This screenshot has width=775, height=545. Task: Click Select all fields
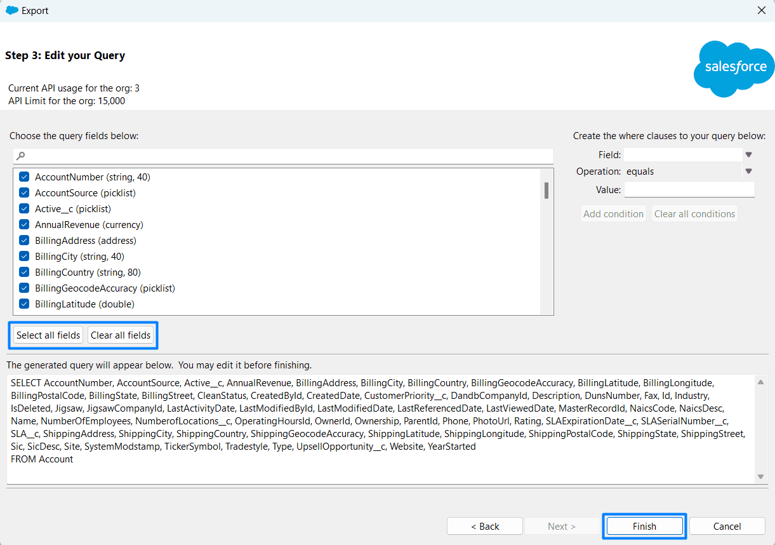coord(47,335)
